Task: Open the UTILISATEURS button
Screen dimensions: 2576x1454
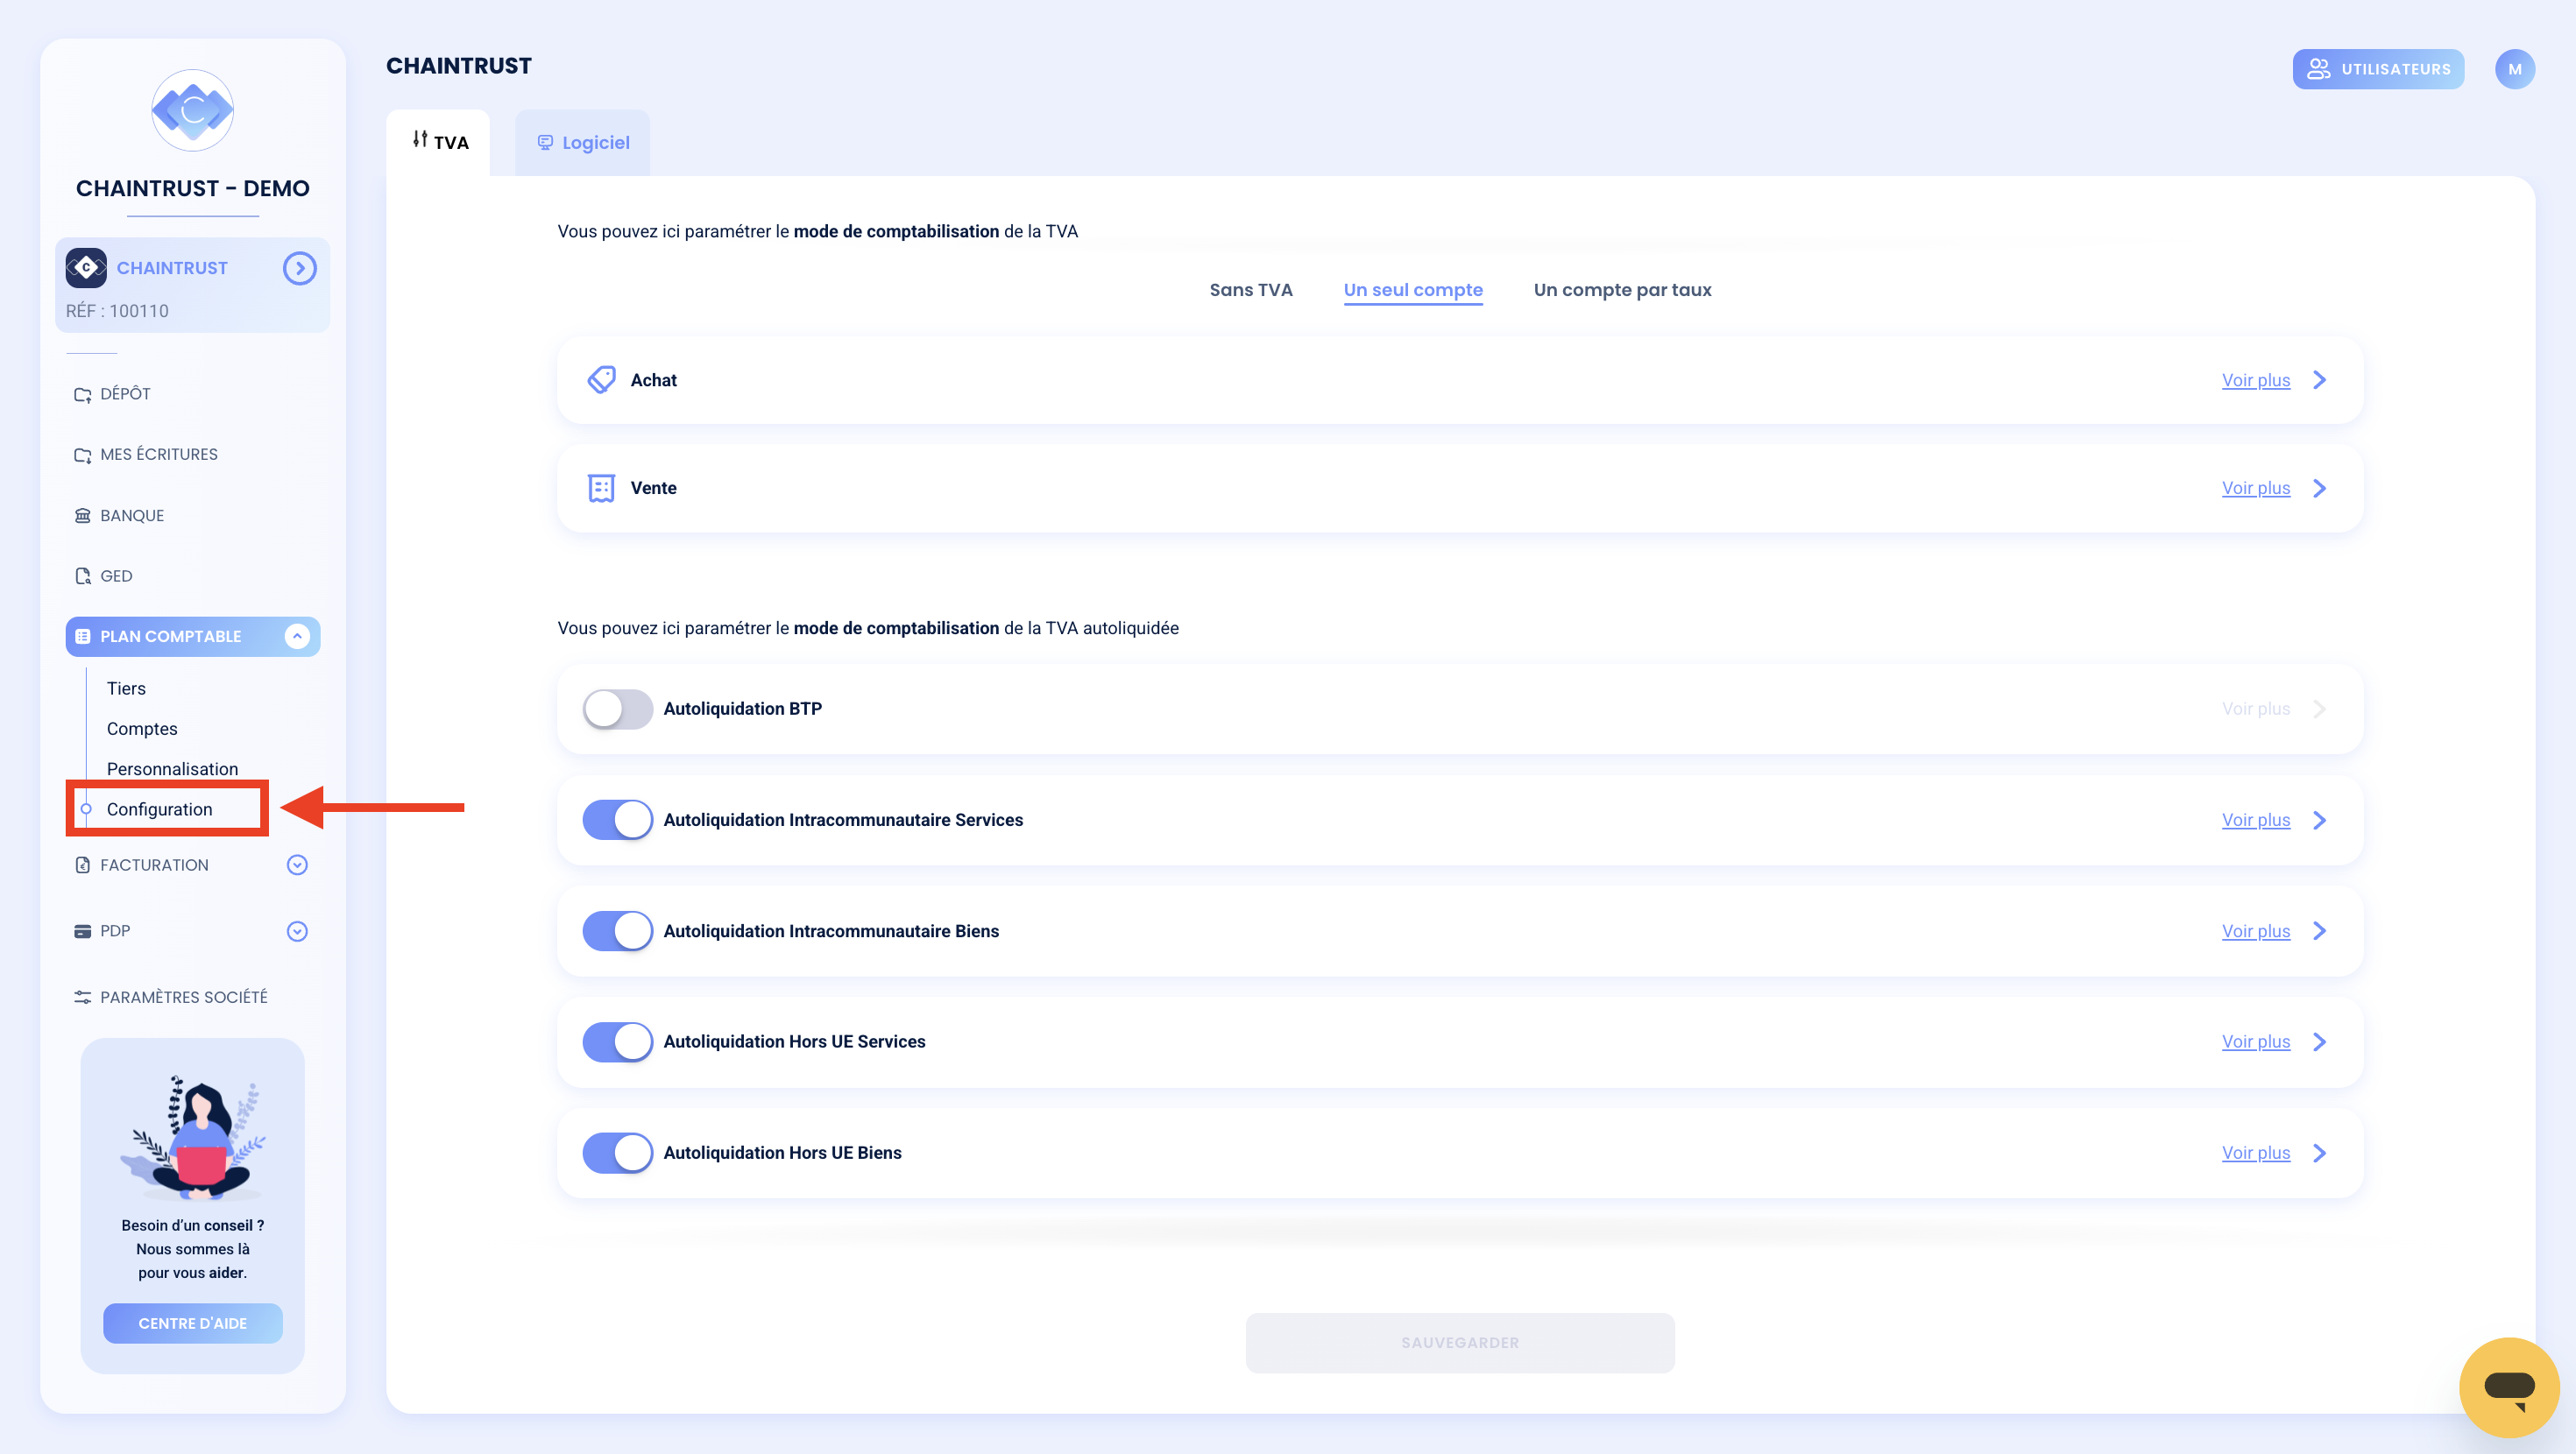Action: (2378, 69)
